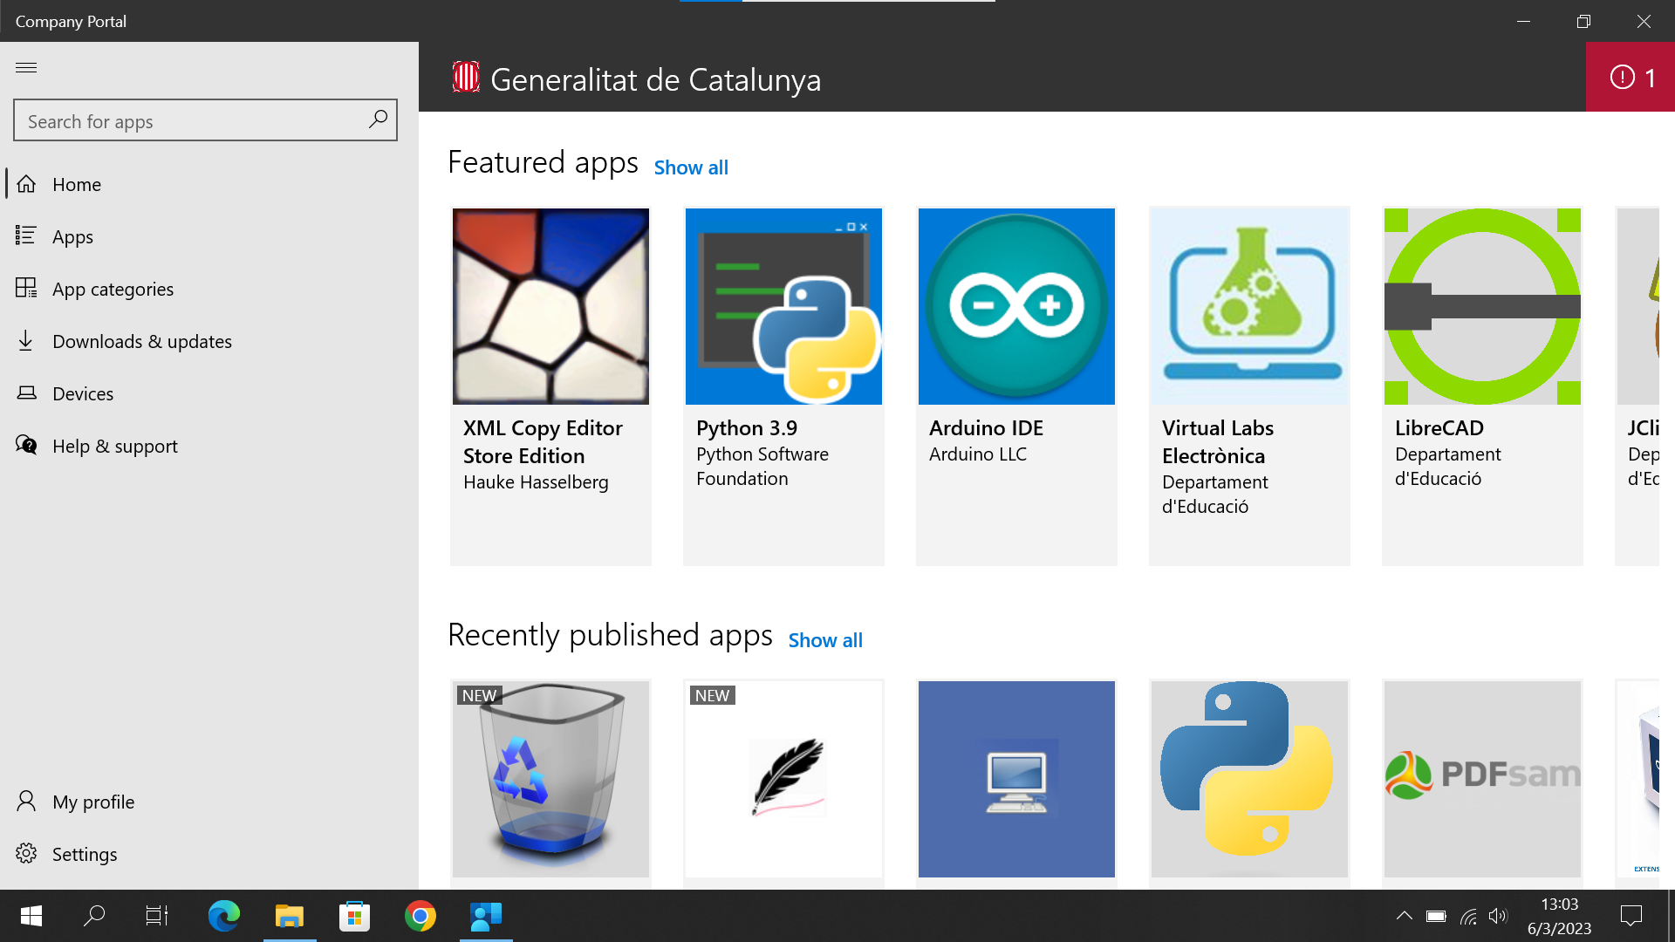The image size is (1675, 942).
Task: Open the Windows Start menu
Action: 29,917
